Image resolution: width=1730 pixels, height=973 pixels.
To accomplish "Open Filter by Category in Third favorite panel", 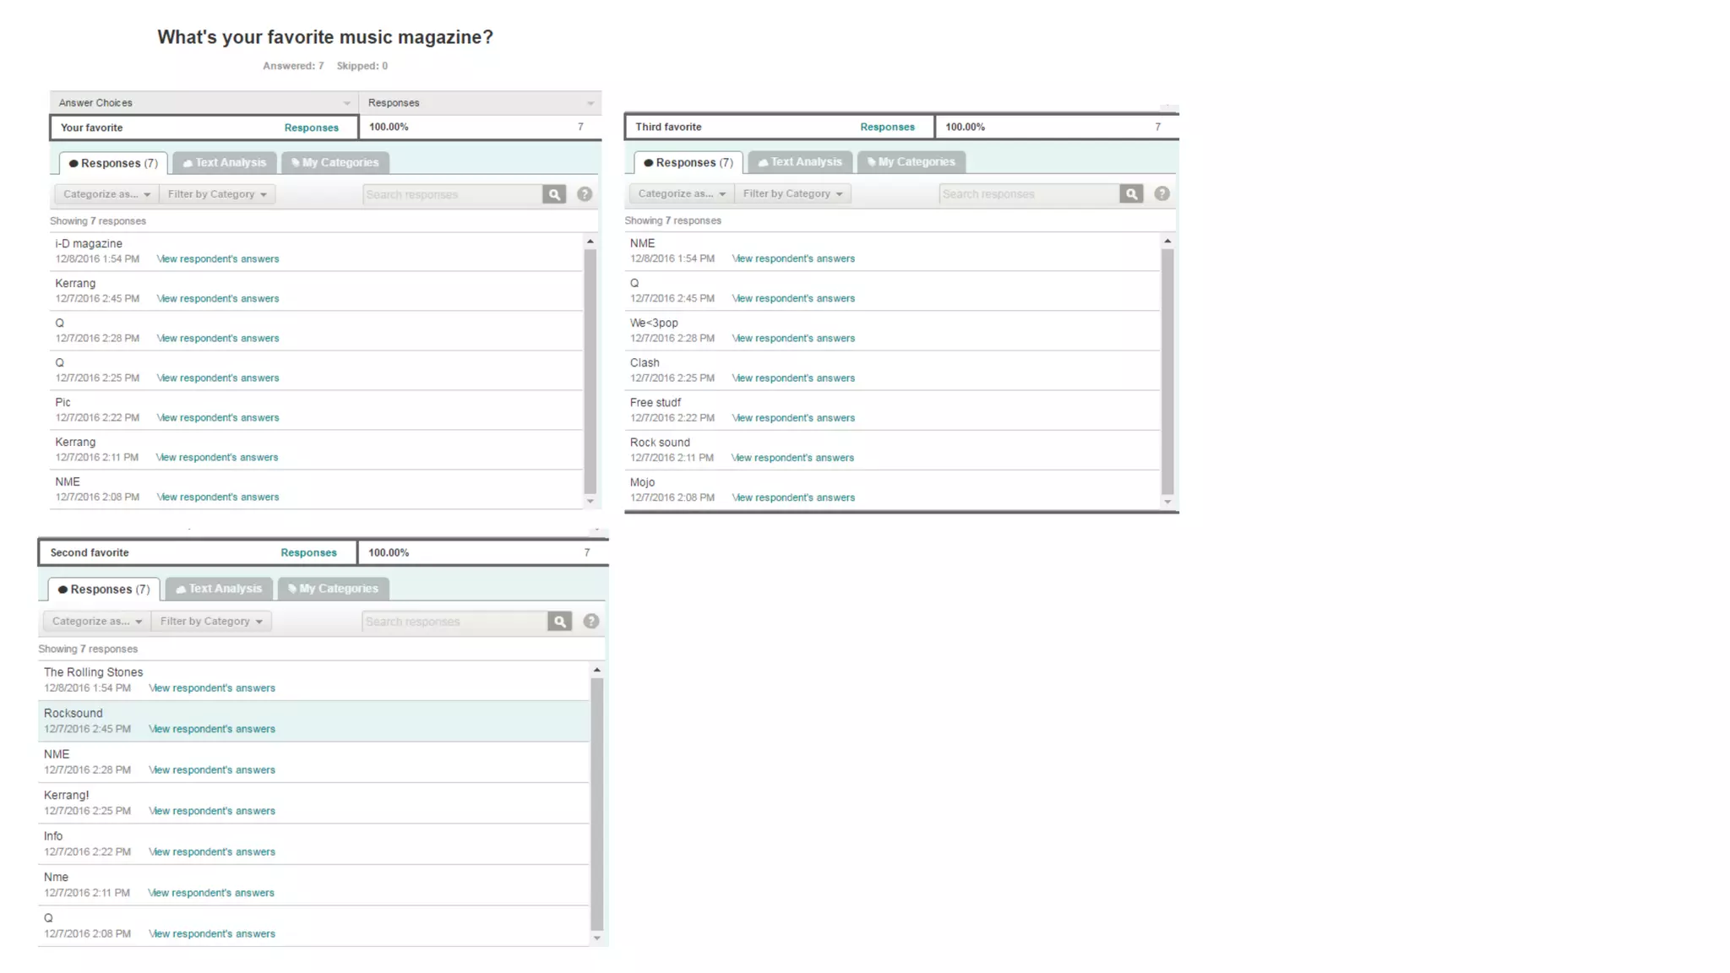I will click(792, 193).
